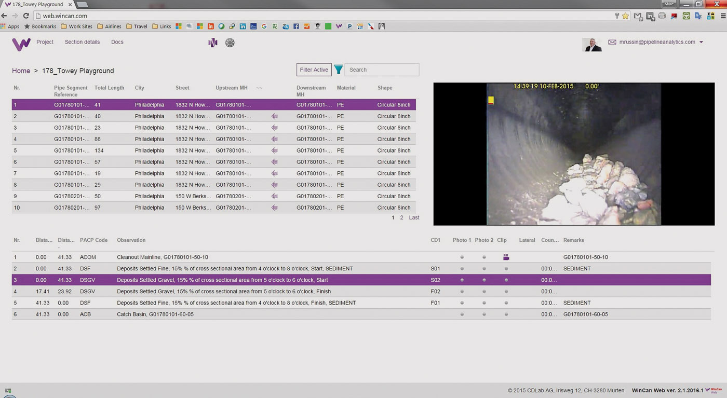
Task: Click the WinCan purple W logo
Action: (x=21, y=44)
